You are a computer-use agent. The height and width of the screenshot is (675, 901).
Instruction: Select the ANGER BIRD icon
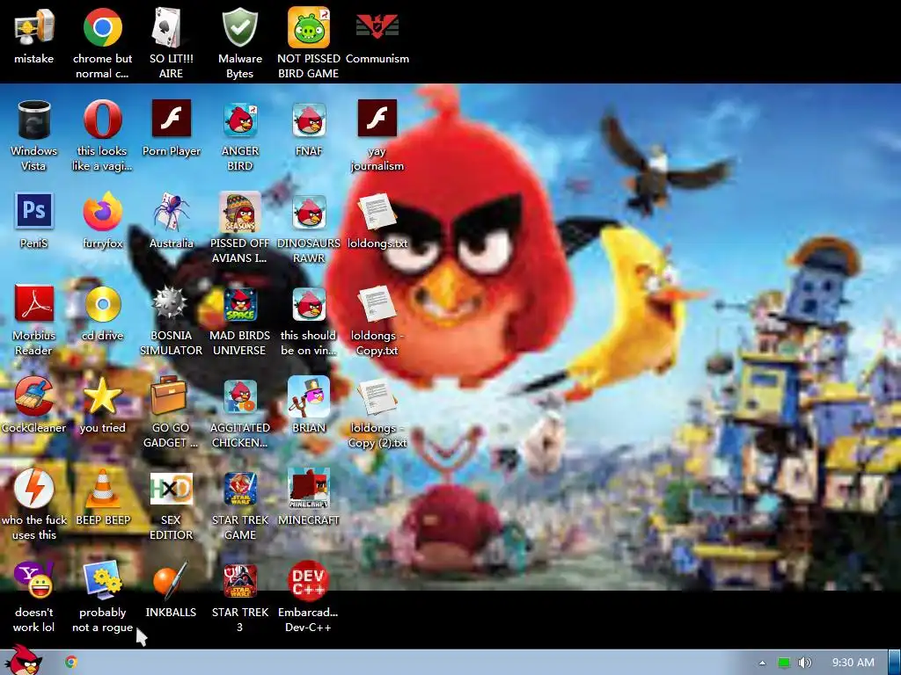click(239, 120)
